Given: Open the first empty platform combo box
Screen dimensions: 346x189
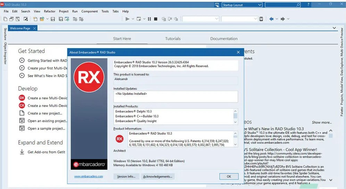Looking at the screenshot, I should pos(200,19).
